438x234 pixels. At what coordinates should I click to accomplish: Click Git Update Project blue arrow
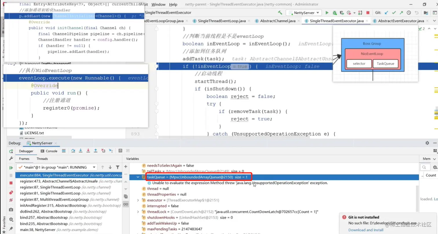(386, 13)
